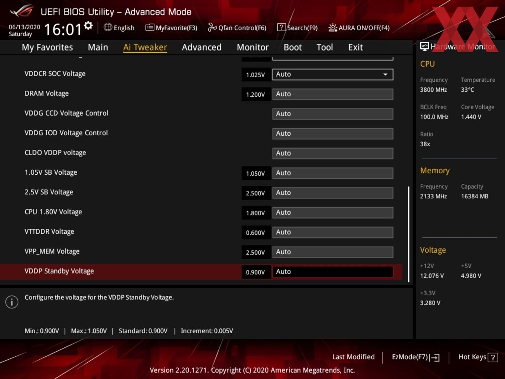Click the 16384 MB memory capacity
This screenshot has height=379, width=505.
[x=475, y=196]
